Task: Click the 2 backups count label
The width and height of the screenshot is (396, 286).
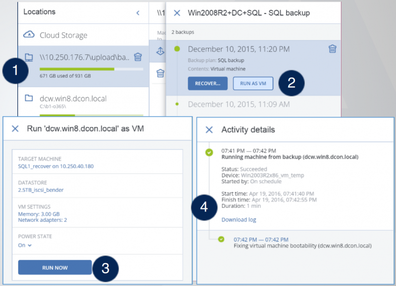Action: click(183, 32)
